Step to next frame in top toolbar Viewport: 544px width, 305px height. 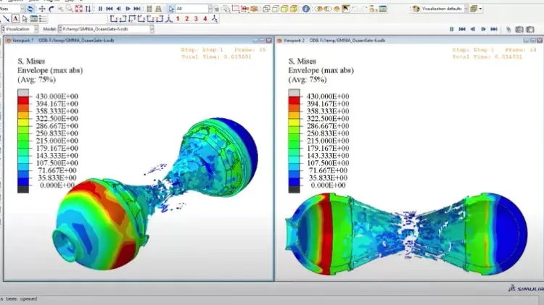[x=128, y=9]
